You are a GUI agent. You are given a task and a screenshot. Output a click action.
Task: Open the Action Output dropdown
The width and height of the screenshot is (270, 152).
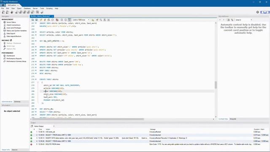point(44,126)
